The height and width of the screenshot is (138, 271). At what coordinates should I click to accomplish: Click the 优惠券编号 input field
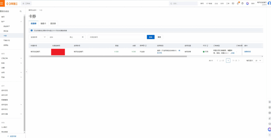[x=116, y=37]
